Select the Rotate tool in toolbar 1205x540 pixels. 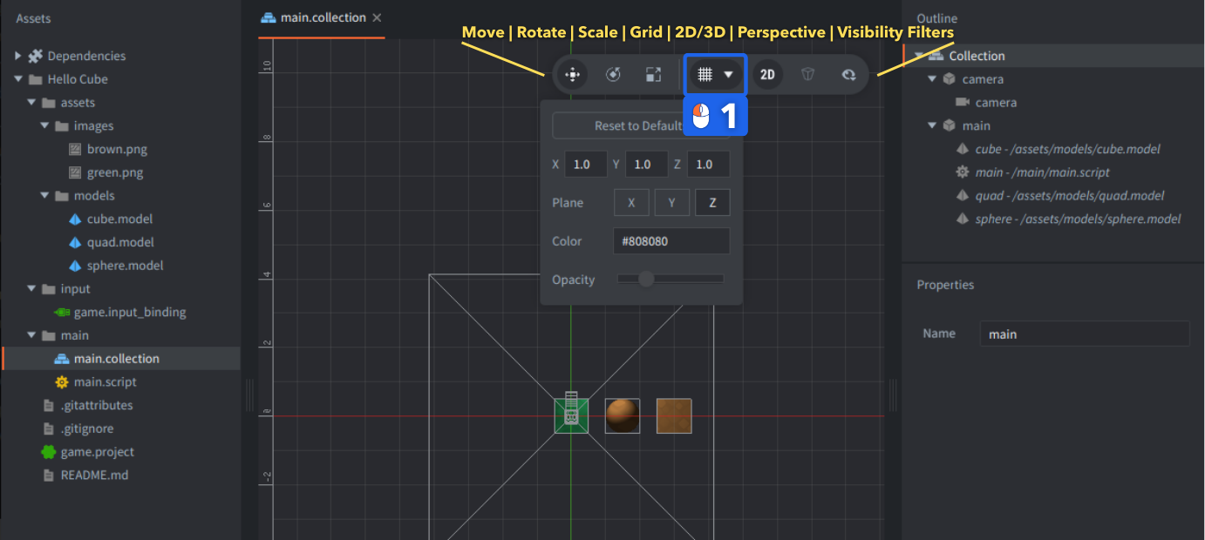(613, 75)
